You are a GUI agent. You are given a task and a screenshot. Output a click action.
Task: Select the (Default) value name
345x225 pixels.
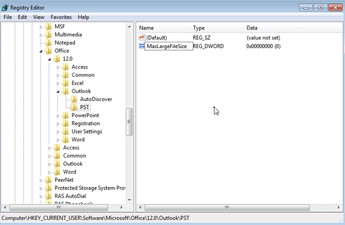point(157,38)
